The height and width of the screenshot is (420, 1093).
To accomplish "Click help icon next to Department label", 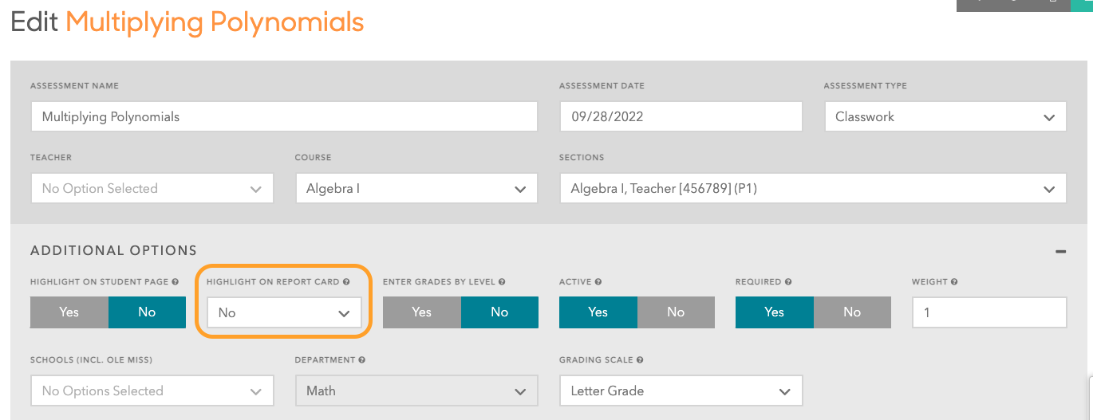I will pyautogui.click(x=362, y=360).
